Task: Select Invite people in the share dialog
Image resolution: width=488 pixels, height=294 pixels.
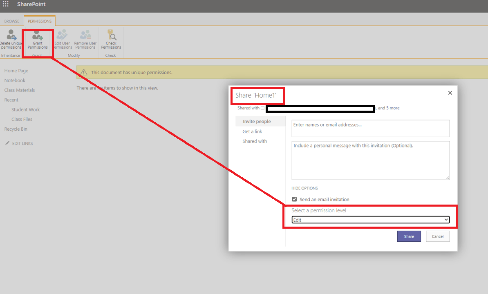Action: coord(257,122)
